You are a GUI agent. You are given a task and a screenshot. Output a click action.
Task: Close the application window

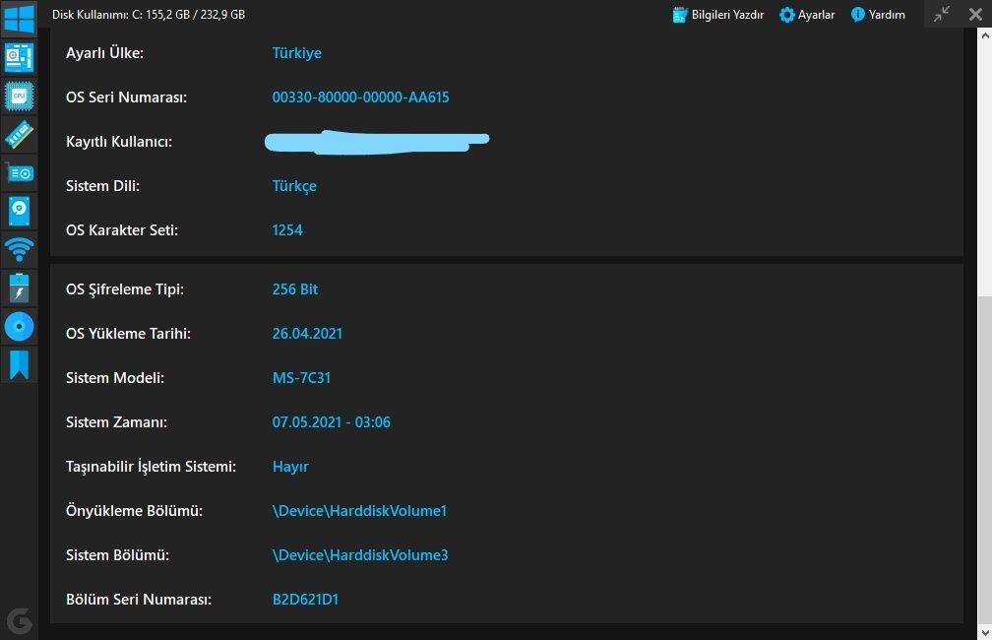[975, 14]
